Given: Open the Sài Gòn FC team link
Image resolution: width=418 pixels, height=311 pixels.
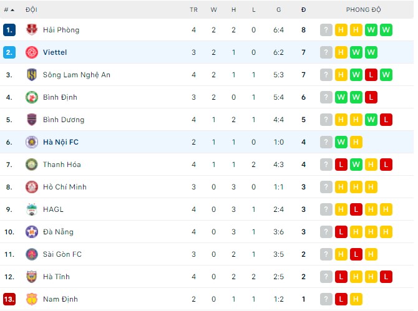Looking at the screenshot, I should point(62,254).
